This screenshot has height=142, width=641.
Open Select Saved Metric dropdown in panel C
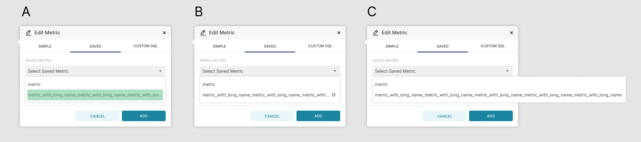442,71
